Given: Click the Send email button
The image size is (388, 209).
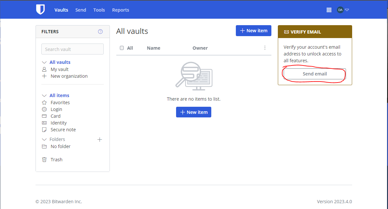Looking at the screenshot, I should (x=314, y=74).
